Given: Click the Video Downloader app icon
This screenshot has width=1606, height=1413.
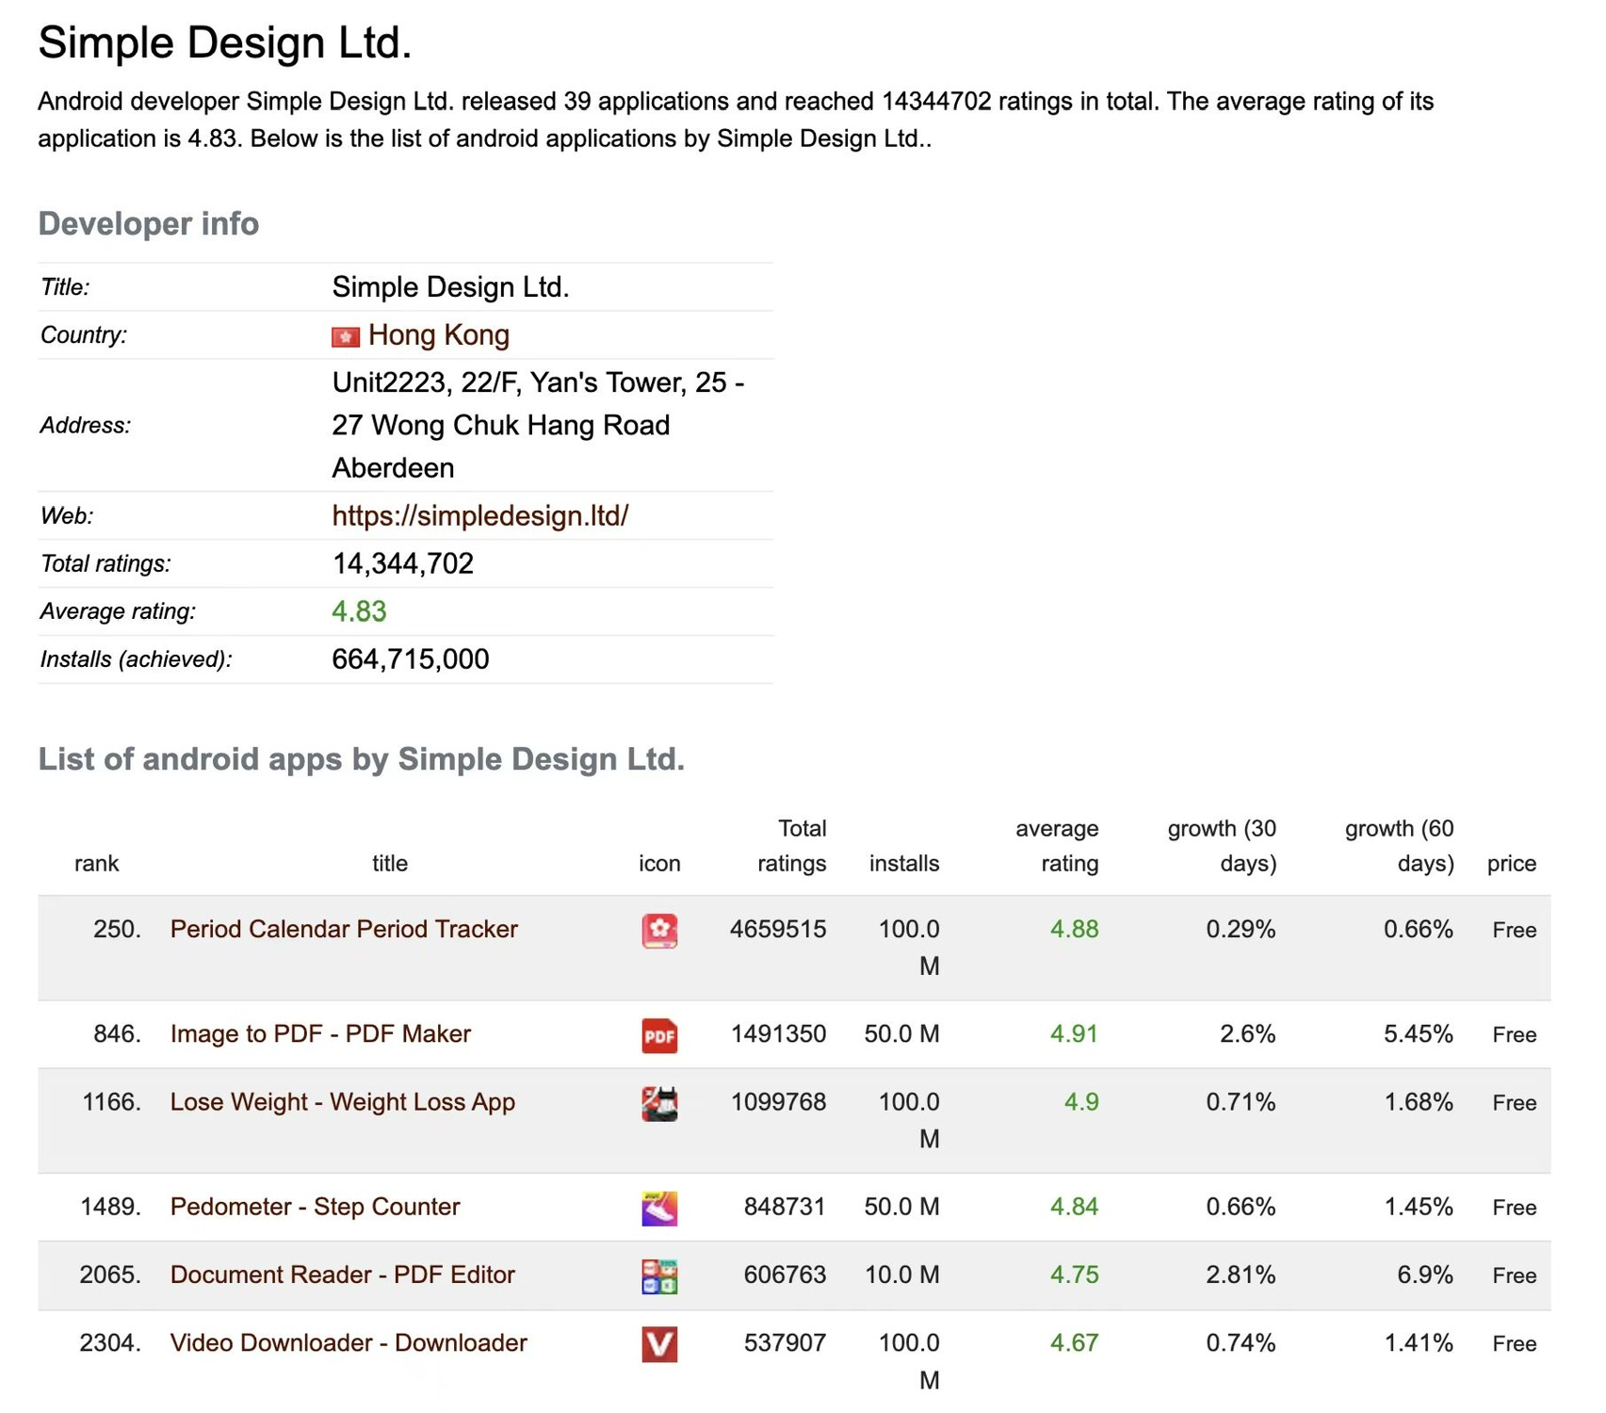Looking at the screenshot, I should [659, 1344].
